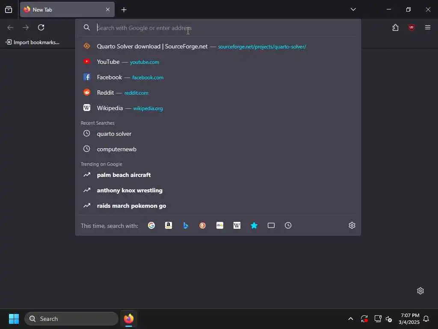Open the Extensions puzzle icon

tap(395, 27)
